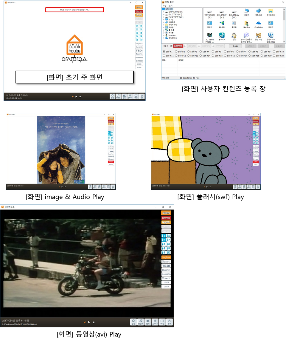This screenshot has height=342, width=286.
Task: Expand the 제어판 tree node
Action: coord(163,27)
